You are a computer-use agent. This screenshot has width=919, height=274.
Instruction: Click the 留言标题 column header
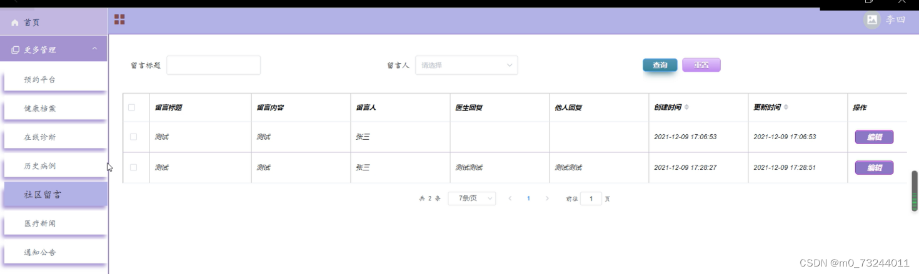(x=169, y=107)
